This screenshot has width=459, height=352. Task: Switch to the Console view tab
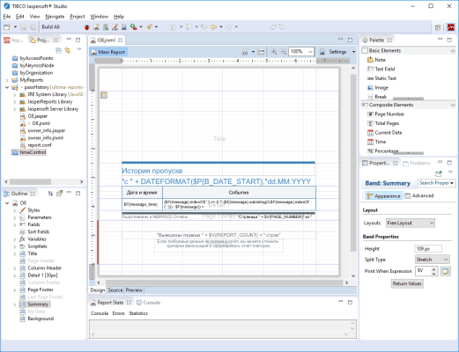tap(149, 303)
